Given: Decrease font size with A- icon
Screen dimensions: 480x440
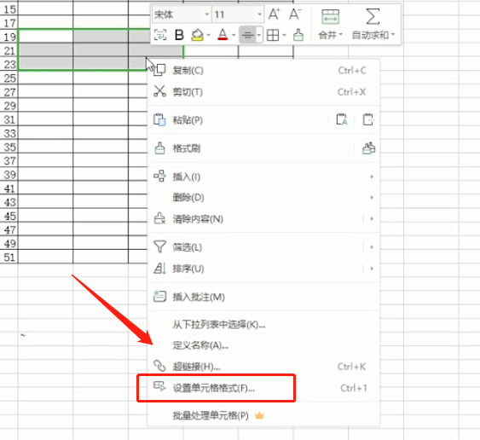Looking at the screenshot, I should pyautogui.click(x=295, y=14).
